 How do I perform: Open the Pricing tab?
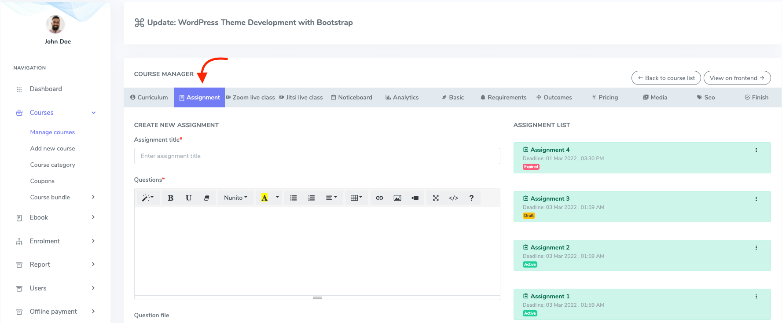point(605,97)
